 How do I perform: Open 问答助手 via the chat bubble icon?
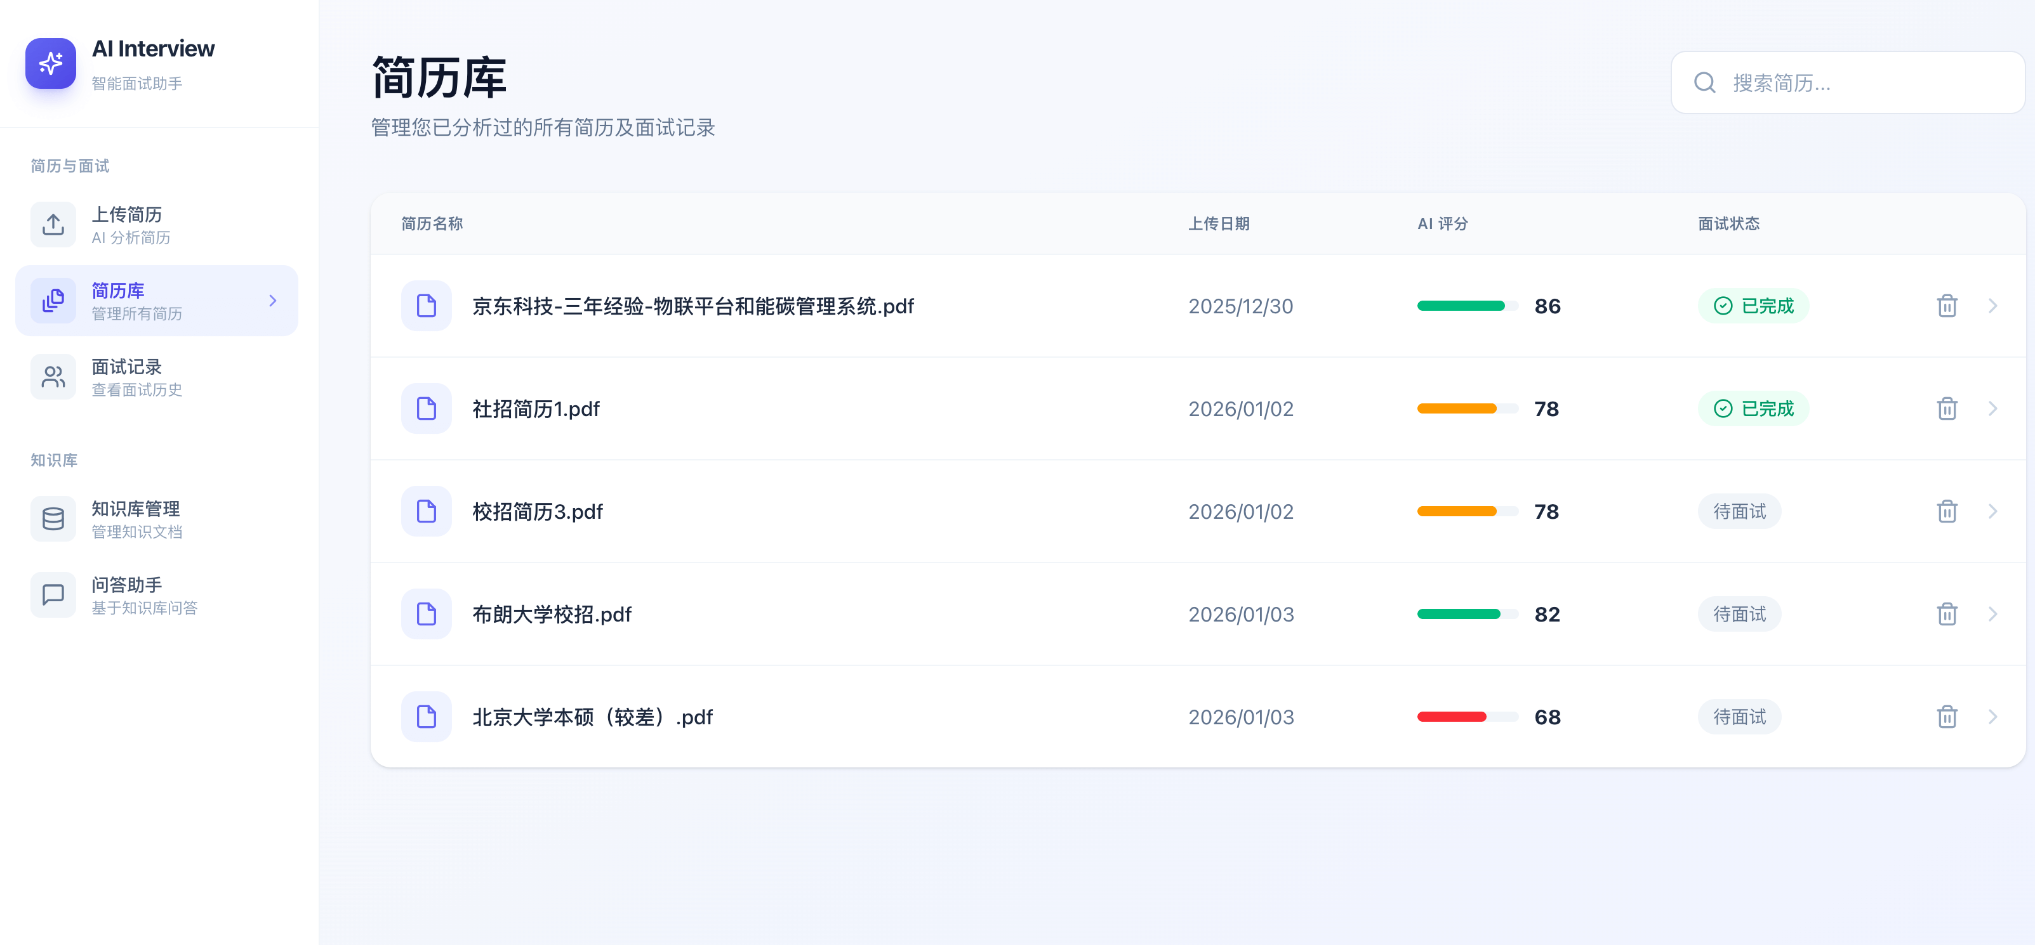(x=52, y=594)
